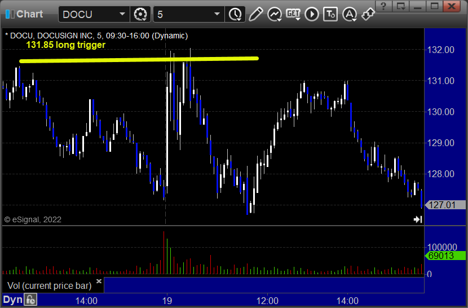Viewport: 468px width, 308px height.
Task: Start bar replay play button
Action: pos(312,14)
